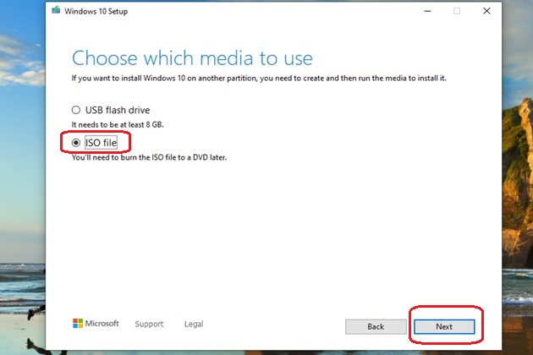Minimize the Windows 10 Setup window
Screen dimensions: 533x355
(427, 11)
